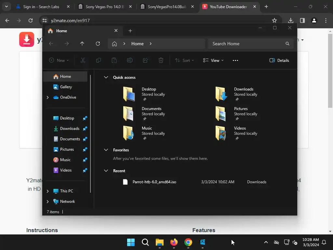Screen dimensions: 333x250
Task: Open Chrome's downloads icon
Action: tap(290, 21)
